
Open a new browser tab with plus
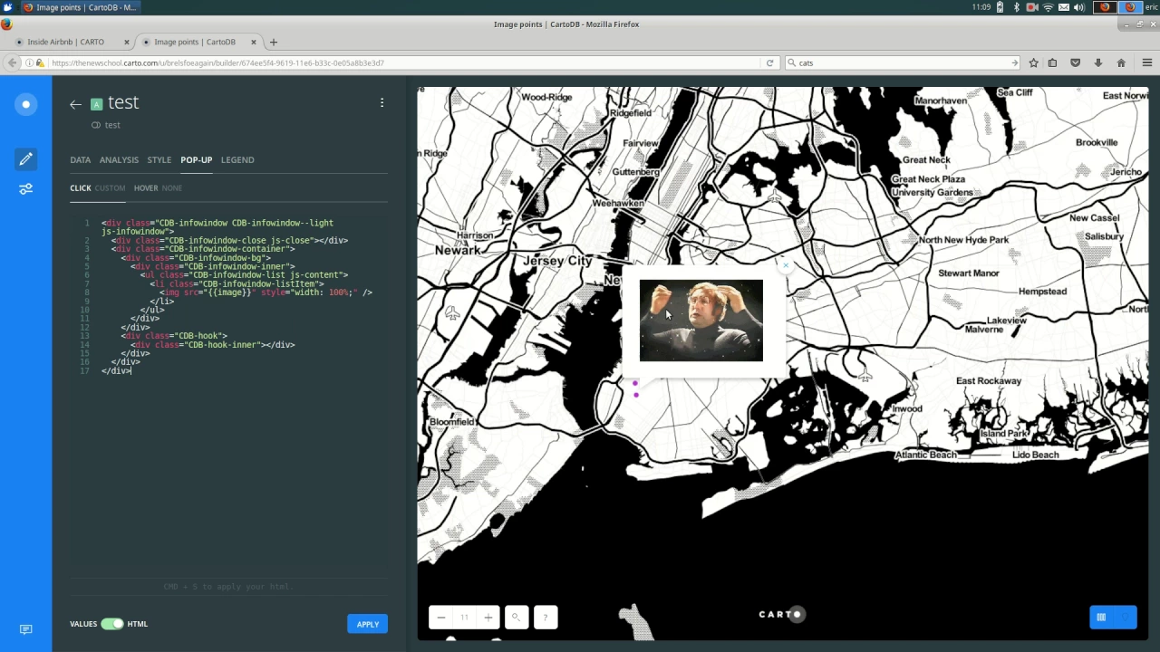pyautogui.click(x=274, y=42)
